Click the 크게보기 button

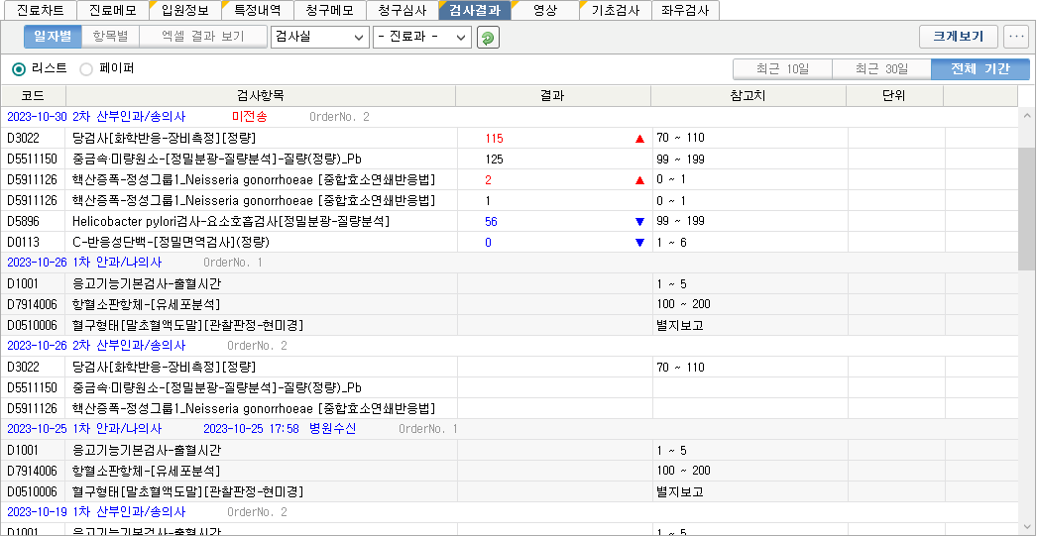tap(959, 37)
